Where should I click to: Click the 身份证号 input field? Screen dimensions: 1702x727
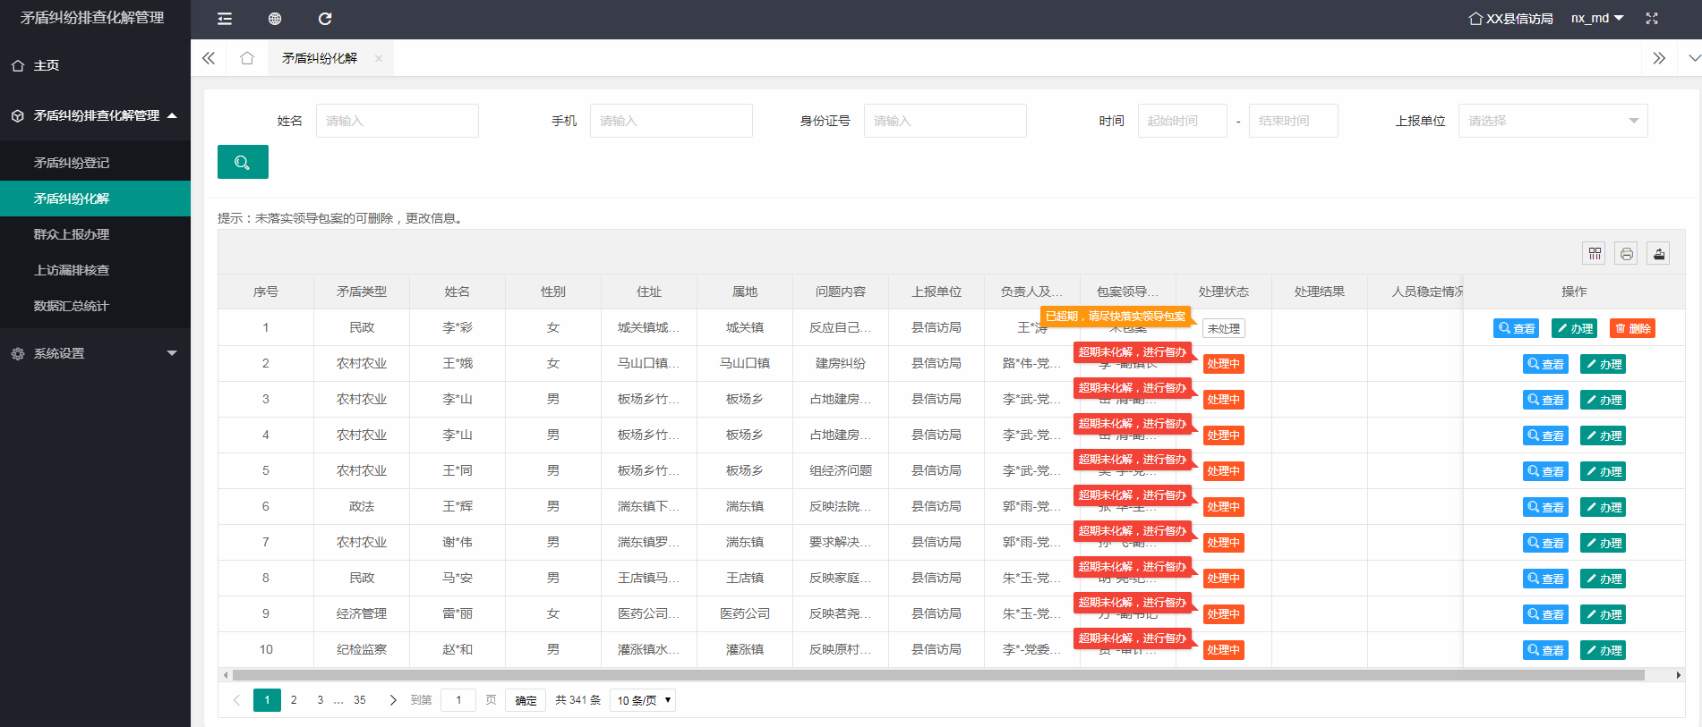(x=945, y=121)
